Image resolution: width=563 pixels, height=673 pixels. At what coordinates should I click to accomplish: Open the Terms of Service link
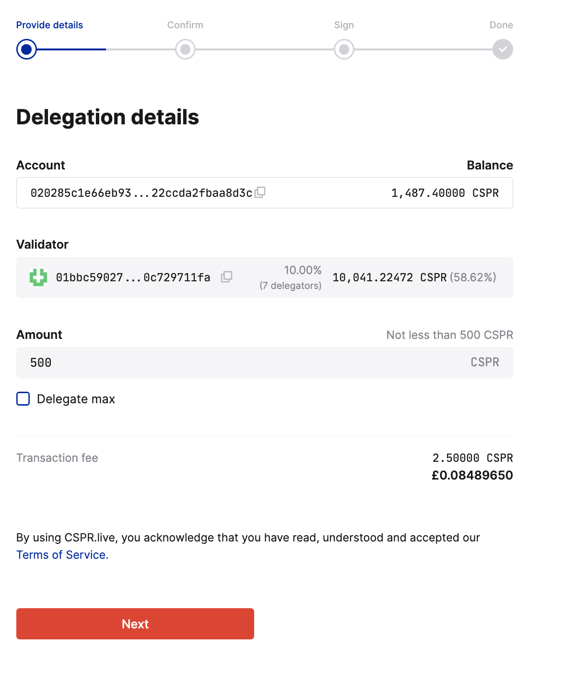tap(62, 554)
